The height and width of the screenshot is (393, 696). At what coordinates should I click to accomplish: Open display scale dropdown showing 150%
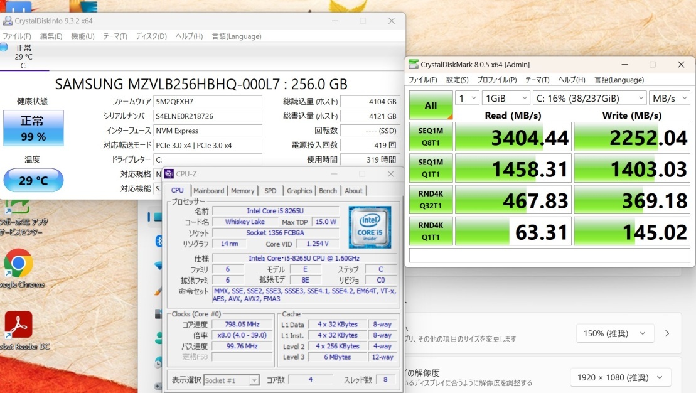(615, 333)
